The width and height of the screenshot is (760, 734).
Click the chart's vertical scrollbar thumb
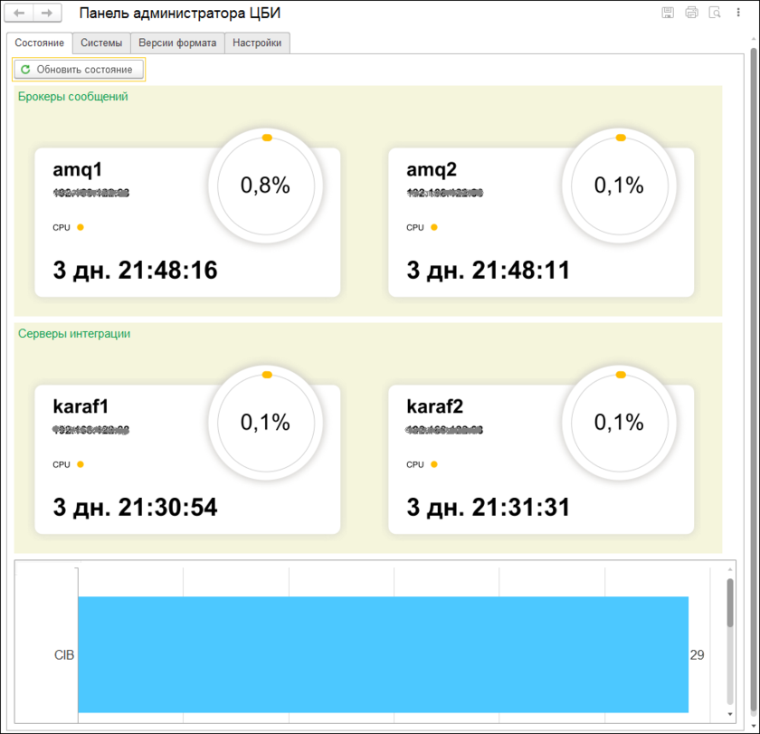click(x=730, y=603)
